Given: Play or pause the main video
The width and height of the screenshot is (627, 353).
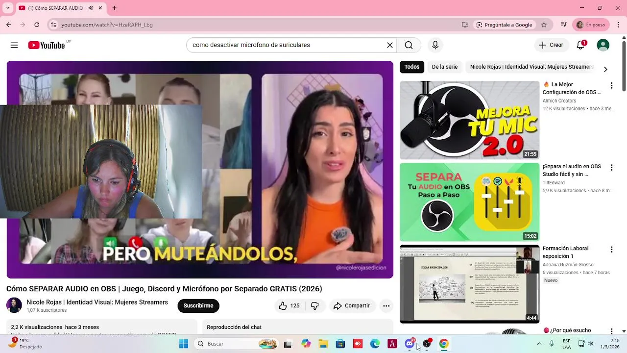Looking at the screenshot, I should pos(200,170).
